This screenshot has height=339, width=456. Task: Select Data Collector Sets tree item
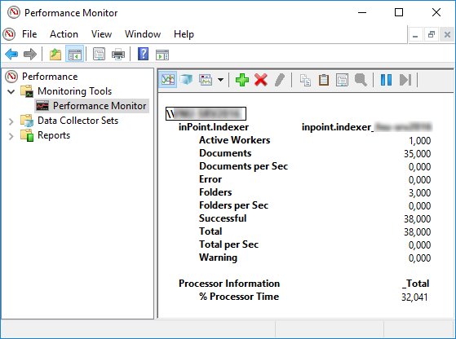(78, 121)
